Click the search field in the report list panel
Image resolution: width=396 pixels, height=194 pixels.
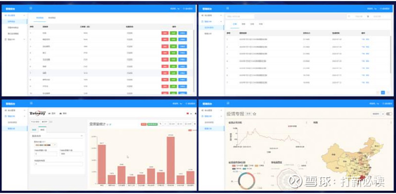240,17
